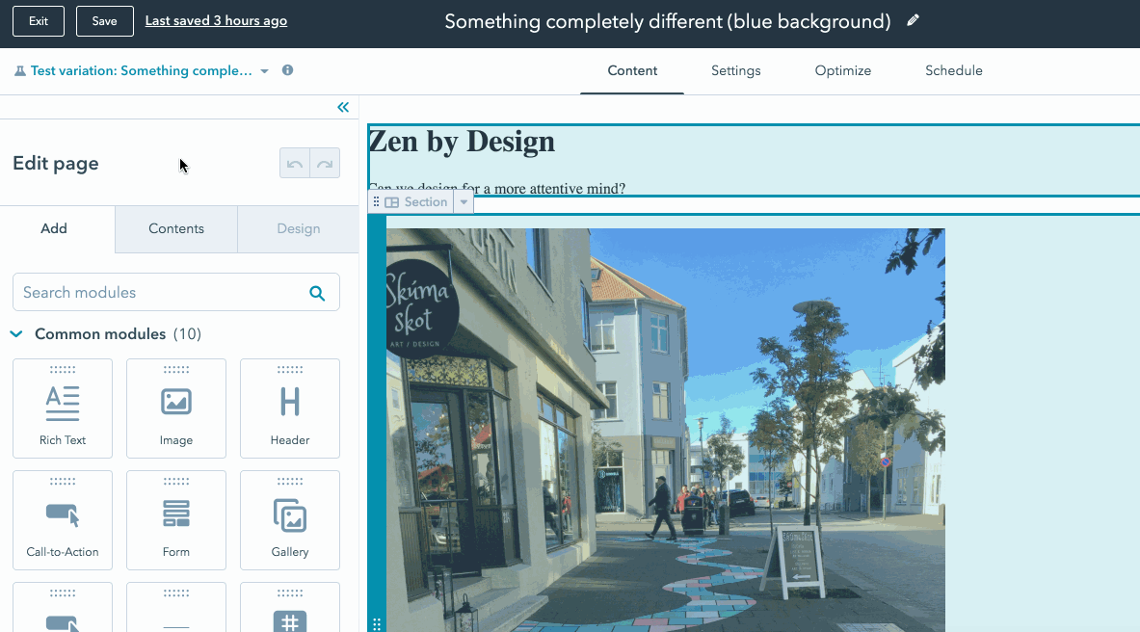Click the street photo image in page
Image resolution: width=1140 pixels, height=632 pixels.
665,430
